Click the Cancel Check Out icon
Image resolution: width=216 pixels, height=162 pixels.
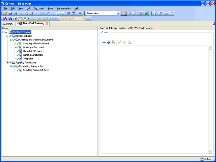click(x=171, y=13)
